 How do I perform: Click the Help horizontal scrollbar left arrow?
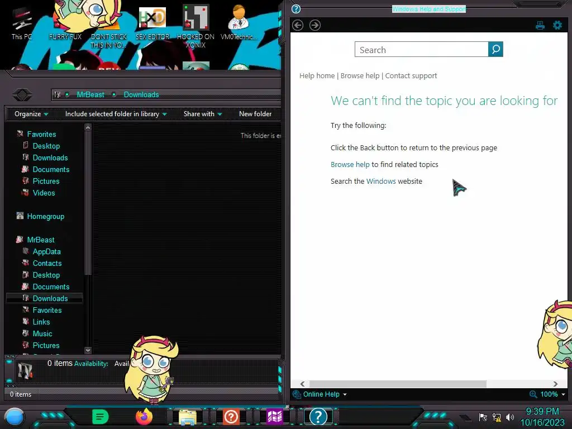point(302,384)
